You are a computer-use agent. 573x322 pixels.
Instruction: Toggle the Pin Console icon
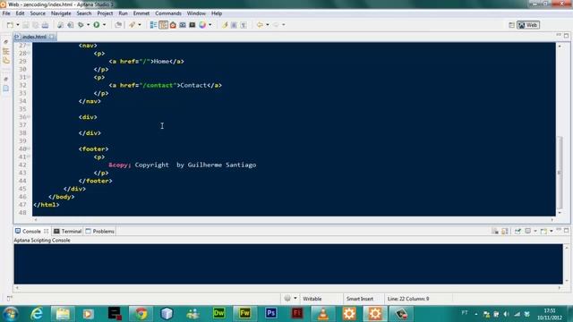tap(517, 231)
